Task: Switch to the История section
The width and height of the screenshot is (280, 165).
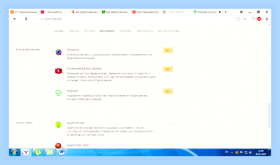Action: pyautogui.click(x=89, y=31)
